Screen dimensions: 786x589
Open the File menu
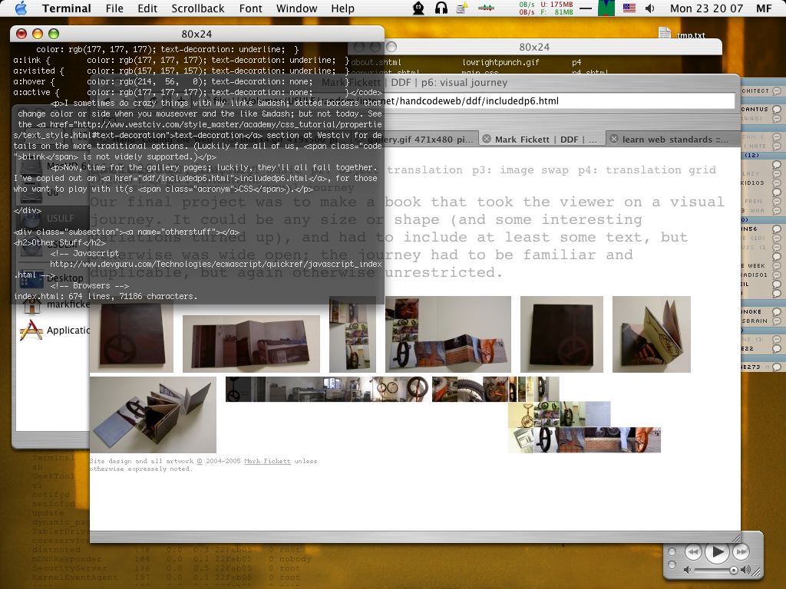tap(114, 8)
